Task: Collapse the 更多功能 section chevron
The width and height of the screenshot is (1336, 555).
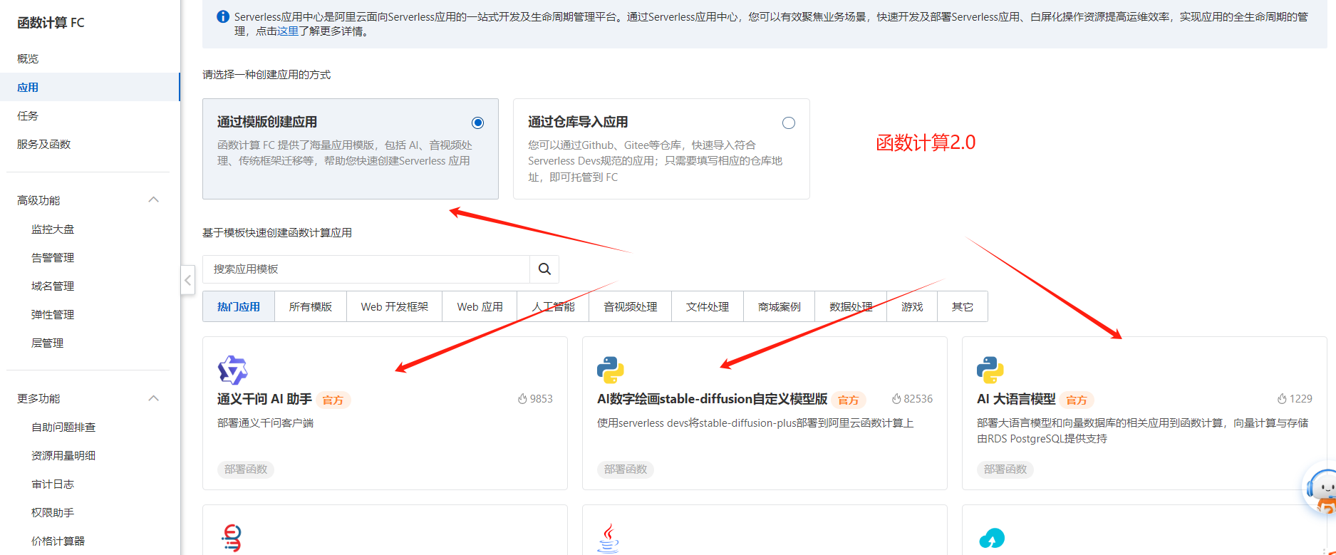Action: (153, 398)
